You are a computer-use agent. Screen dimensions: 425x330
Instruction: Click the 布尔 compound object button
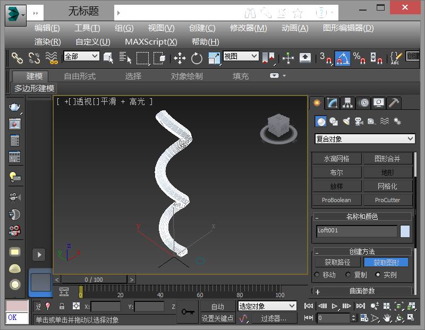tap(337, 172)
